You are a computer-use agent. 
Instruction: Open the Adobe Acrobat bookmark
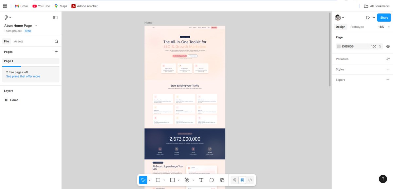(x=84, y=6)
